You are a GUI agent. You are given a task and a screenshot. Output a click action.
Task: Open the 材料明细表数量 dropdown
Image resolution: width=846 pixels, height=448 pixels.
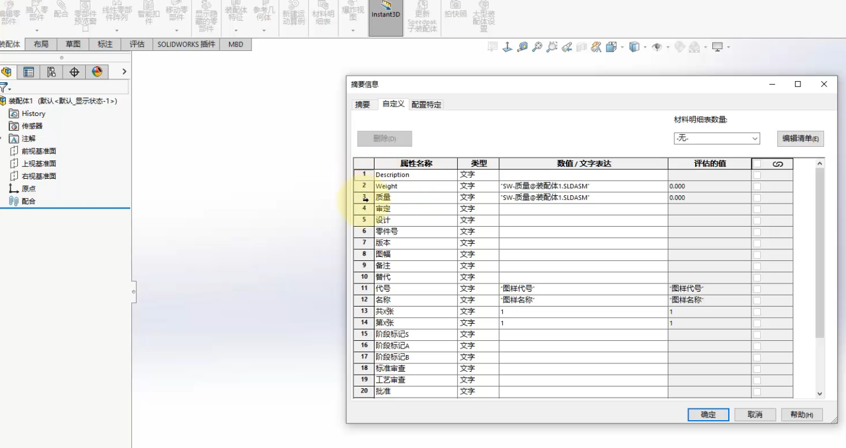click(716, 138)
